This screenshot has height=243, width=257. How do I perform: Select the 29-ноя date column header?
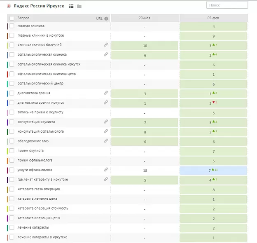(145, 19)
